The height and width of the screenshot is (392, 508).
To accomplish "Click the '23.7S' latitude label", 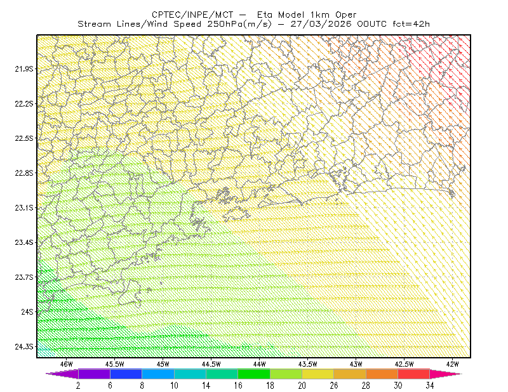I will (x=24, y=277).
